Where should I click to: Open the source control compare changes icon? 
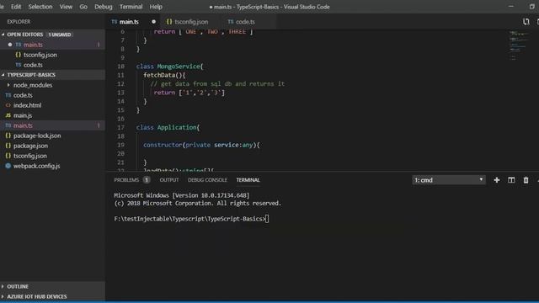coord(526,22)
